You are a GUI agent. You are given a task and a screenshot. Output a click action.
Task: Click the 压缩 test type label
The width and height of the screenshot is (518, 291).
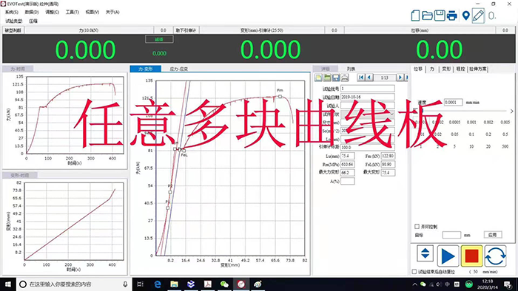pyautogui.click(x=33, y=21)
